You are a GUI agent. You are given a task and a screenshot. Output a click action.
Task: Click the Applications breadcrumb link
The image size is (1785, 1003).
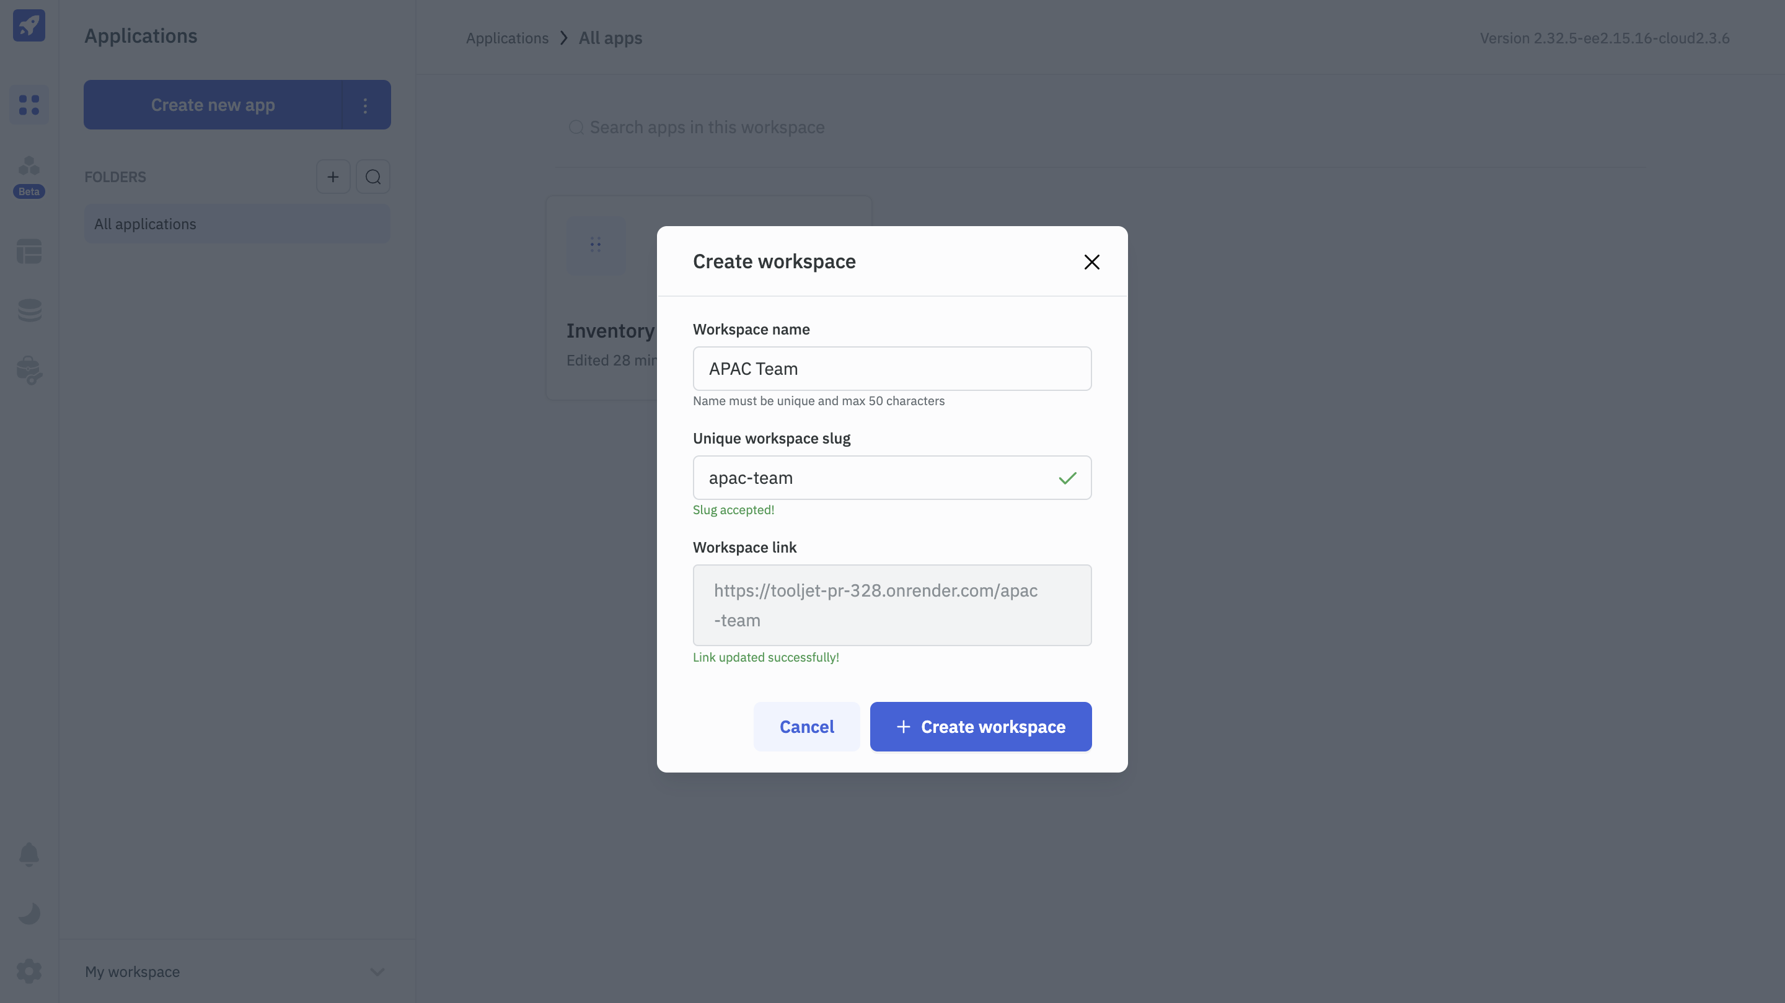point(506,38)
